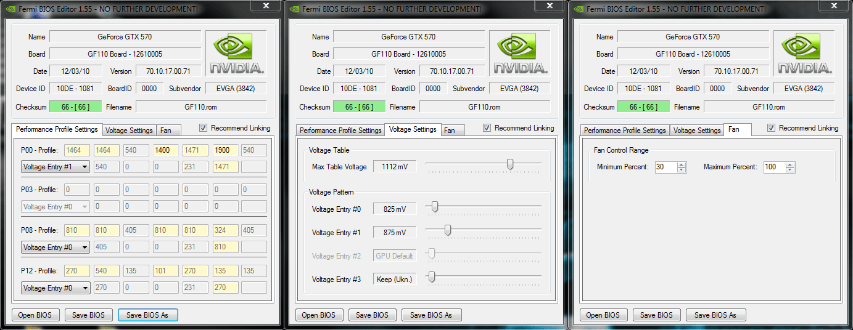Image resolution: width=853 pixels, height=330 pixels.
Task: Click the Voltage Entry #1 value 875 mV
Action: point(395,233)
